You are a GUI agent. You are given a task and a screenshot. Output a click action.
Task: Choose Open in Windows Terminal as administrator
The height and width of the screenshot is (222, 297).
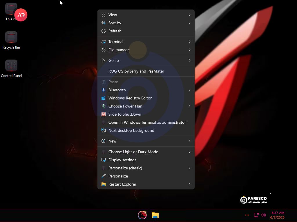pyautogui.click(x=146, y=122)
